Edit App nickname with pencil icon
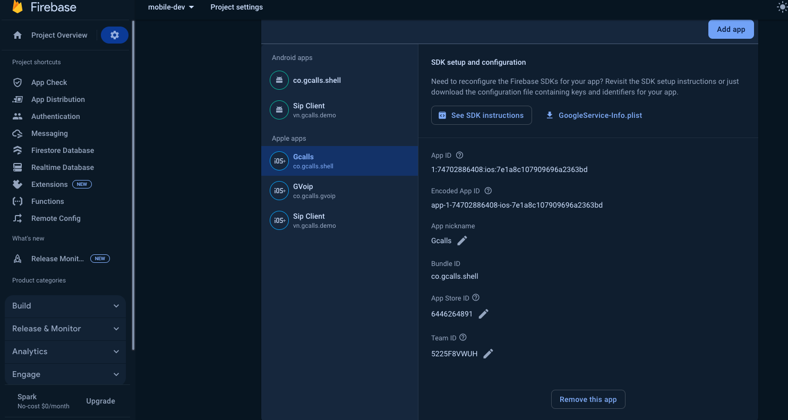 click(x=462, y=241)
